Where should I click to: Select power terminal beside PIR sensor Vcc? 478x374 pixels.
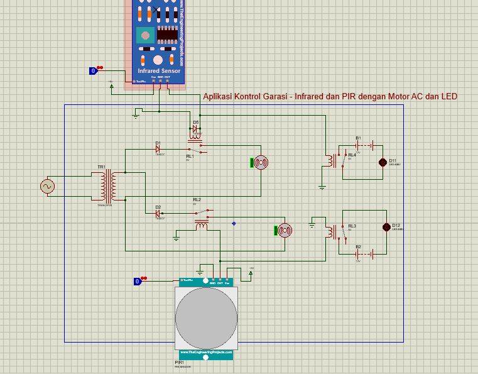click(251, 272)
